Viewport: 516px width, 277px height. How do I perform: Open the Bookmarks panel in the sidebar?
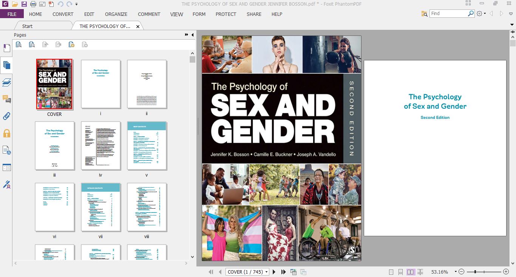coord(6,48)
